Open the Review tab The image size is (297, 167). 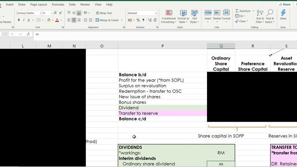85,4
